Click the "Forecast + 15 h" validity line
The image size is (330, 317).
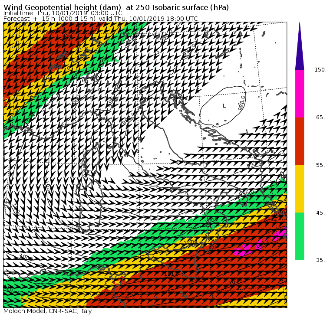point(101,19)
